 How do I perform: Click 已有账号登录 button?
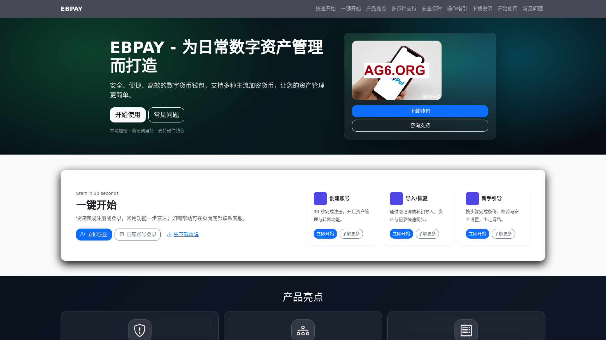138,235
